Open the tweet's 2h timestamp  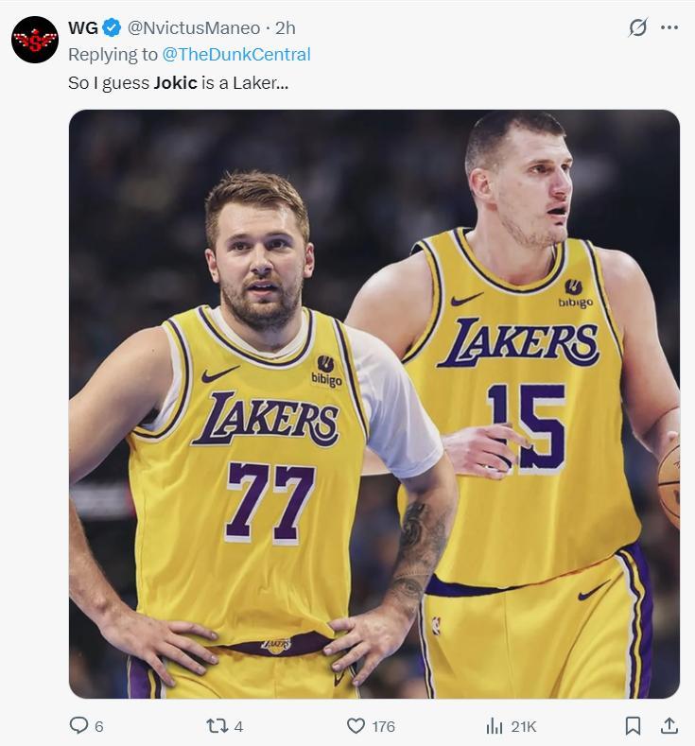point(285,27)
